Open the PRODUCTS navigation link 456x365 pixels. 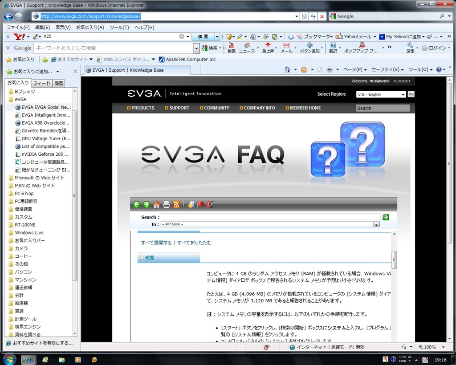point(140,108)
